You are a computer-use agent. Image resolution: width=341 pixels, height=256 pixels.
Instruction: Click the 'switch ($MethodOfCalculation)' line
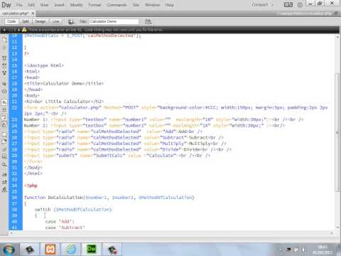[73, 210]
